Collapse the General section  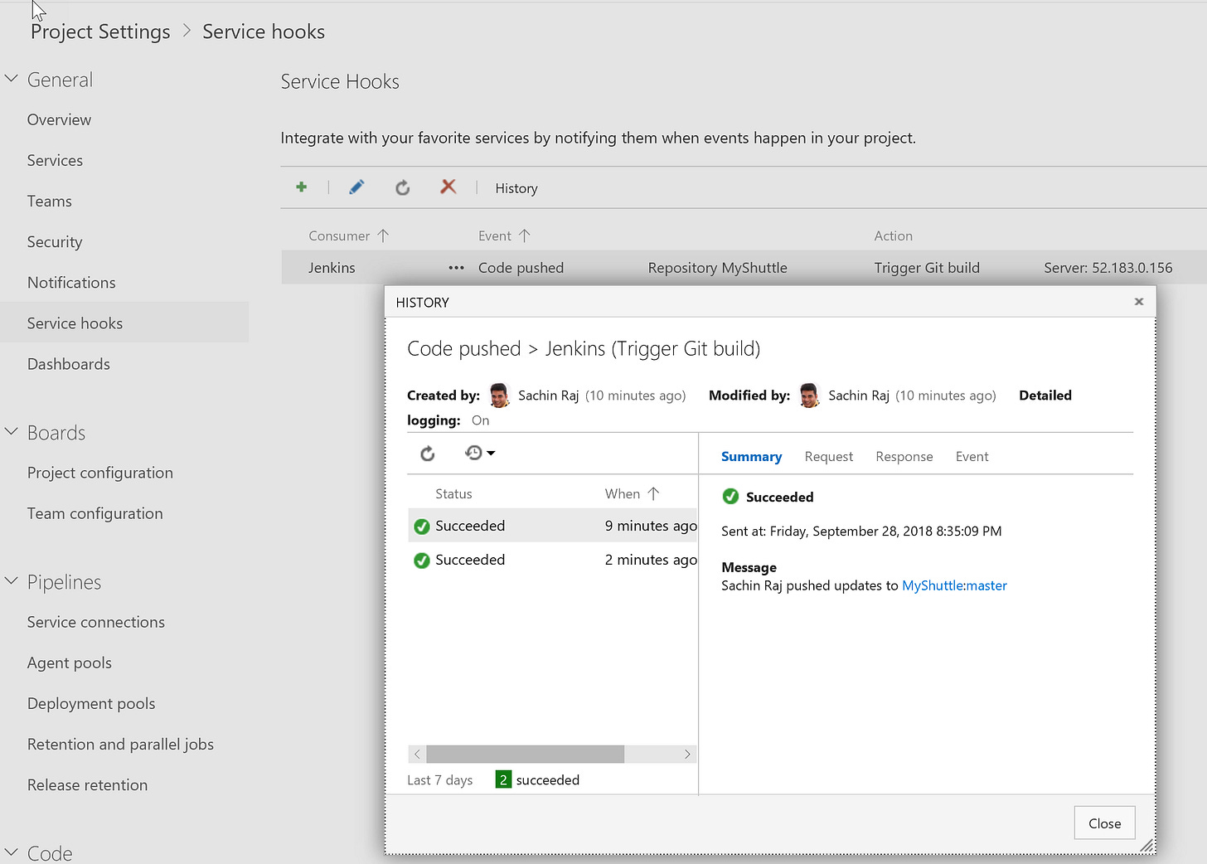(x=12, y=78)
